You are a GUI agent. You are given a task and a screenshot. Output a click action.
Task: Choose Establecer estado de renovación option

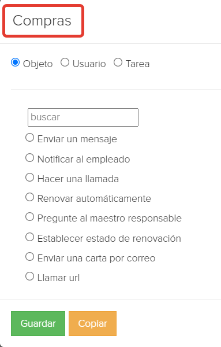(x=29, y=237)
